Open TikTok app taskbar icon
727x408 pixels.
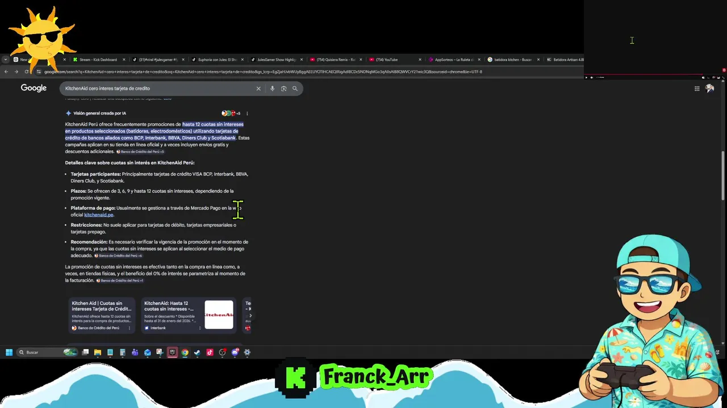click(210, 352)
